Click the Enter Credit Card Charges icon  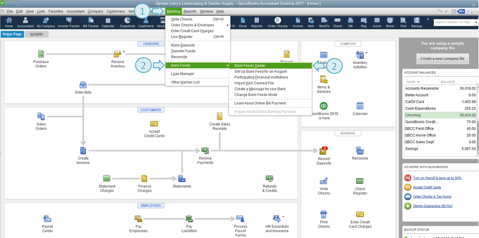(360, 214)
